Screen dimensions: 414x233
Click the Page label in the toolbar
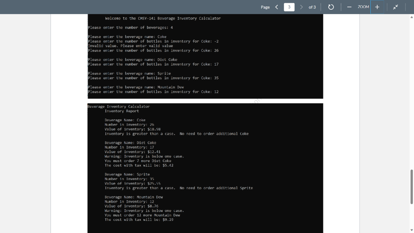click(x=266, y=7)
